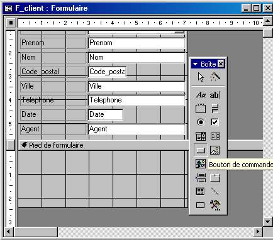
Task: Select the Prenom label control
Action: pyautogui.click(x=53, y=43)
